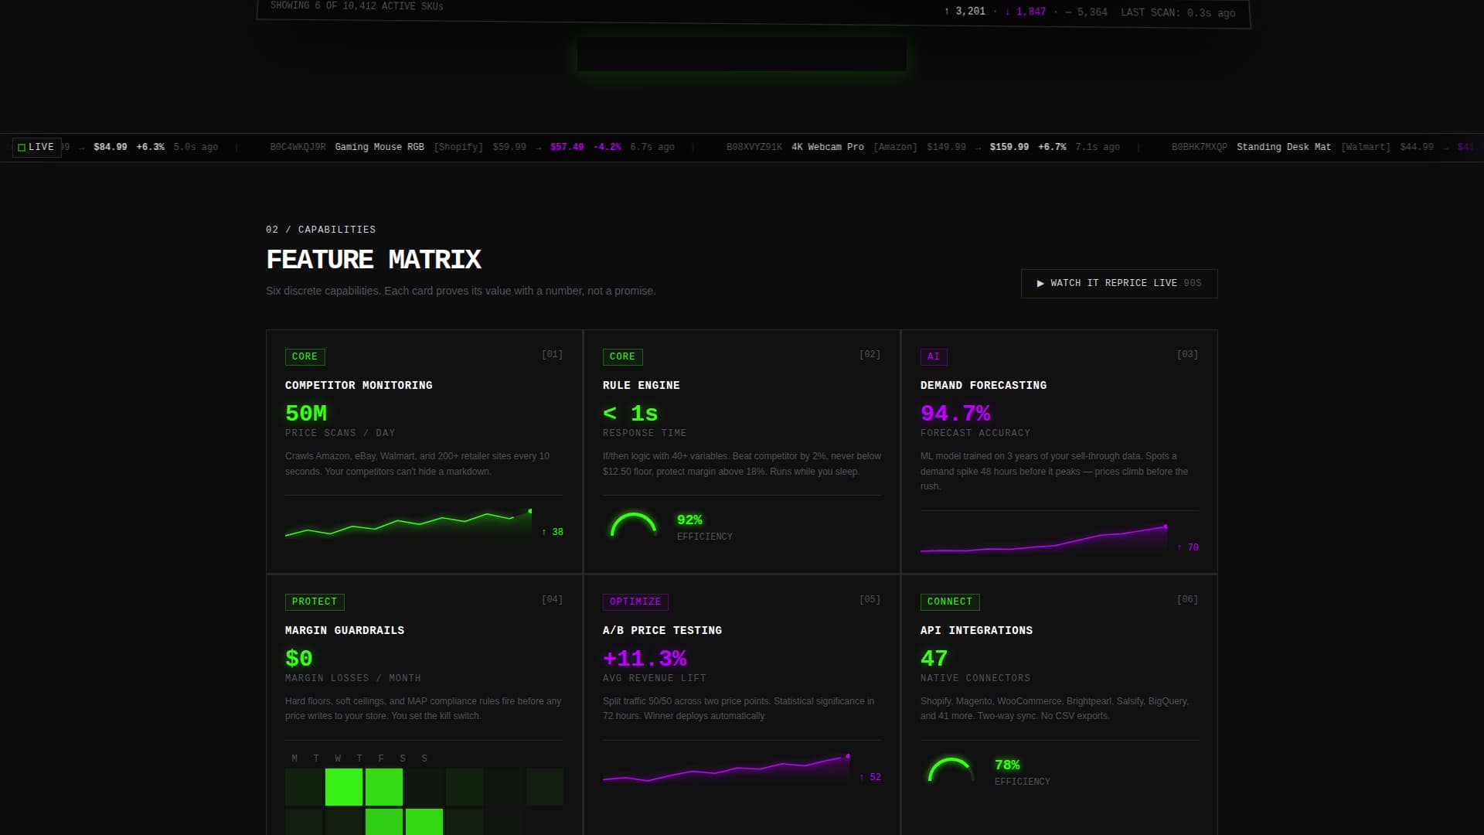The image size is (1484, 835).
Task: Toggle the LIVE square checkbox in the ticker bar
Action: (x=21, y=146)
